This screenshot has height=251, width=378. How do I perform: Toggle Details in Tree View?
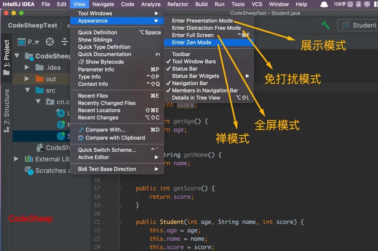[209, 98]
